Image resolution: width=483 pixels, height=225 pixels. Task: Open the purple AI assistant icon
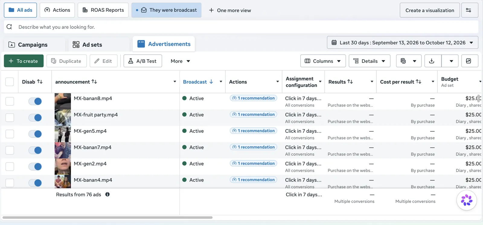click(467, 200)
